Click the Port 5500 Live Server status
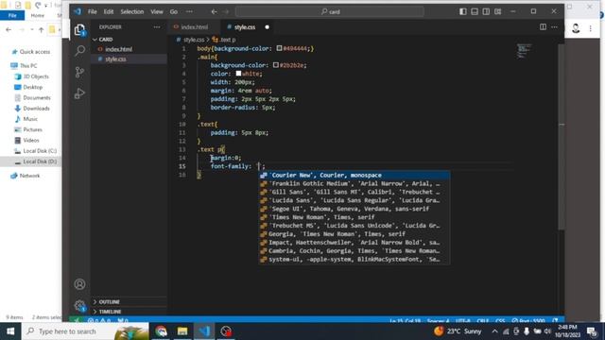Image resolution: width=605 pixels, height=340 pixels. pyautogui.click(x=528, y=321)
